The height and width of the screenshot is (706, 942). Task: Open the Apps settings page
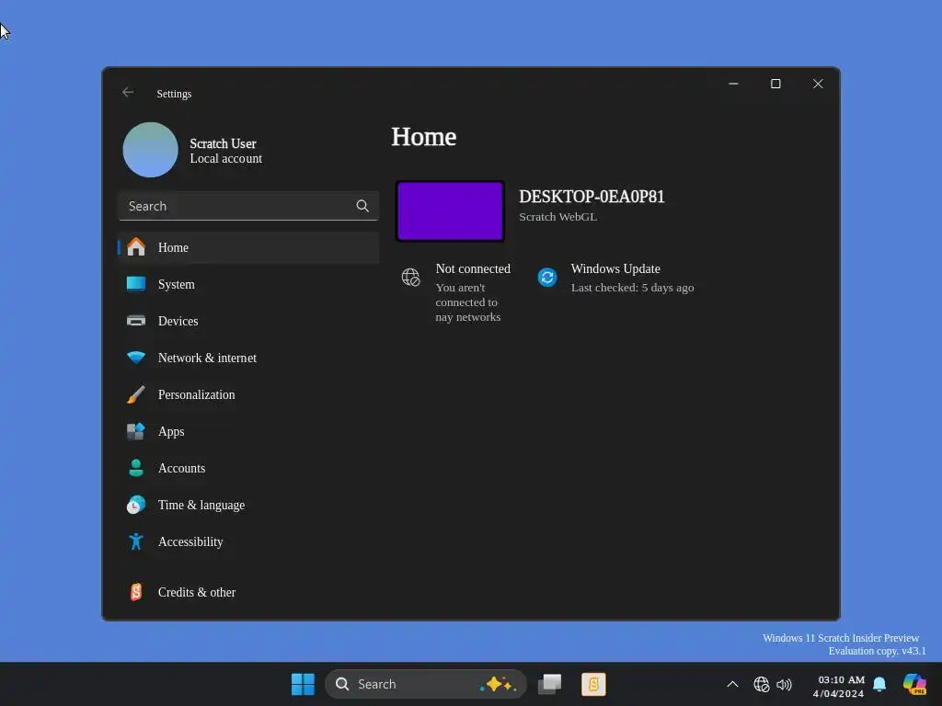248,431
